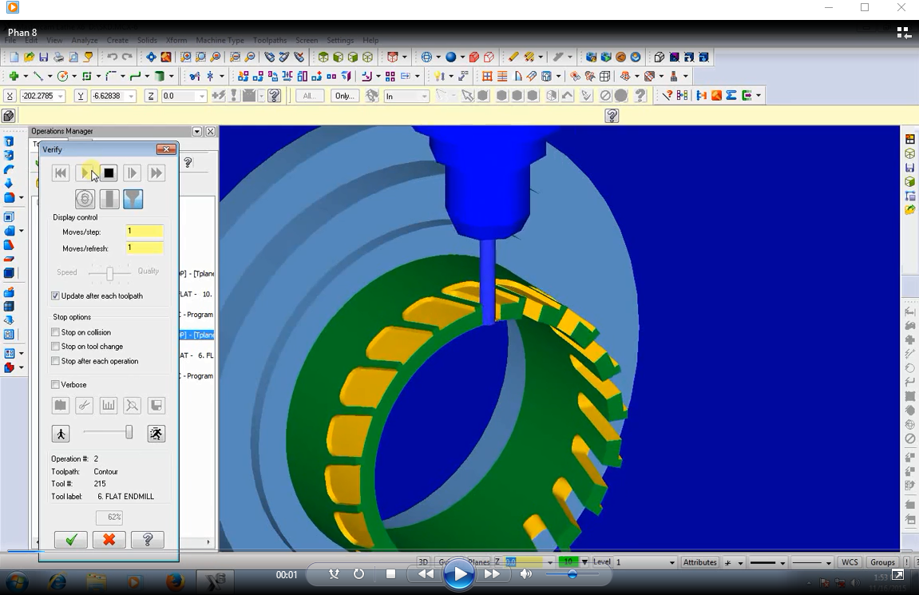Click the Fillet entities icon
919x595 pixels.
click(x=111, y=76)
